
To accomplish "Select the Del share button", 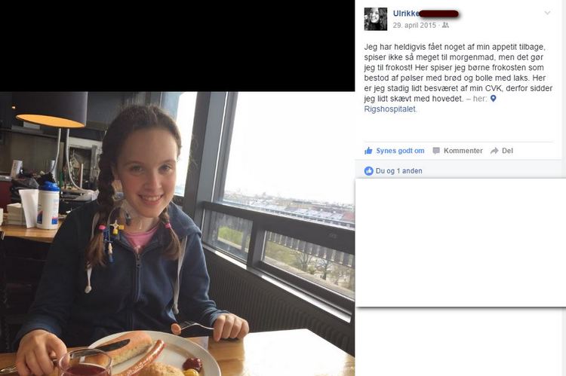I will coord(507,151).
